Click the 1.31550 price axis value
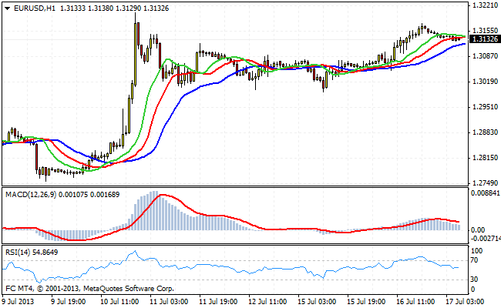Image resolution: width=501 pixels, height=308 pixels. pyautogui.click(x=485, y=31)
